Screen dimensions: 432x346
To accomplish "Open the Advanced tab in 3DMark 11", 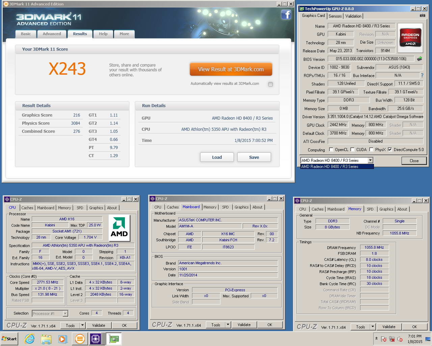I will 52,34.
